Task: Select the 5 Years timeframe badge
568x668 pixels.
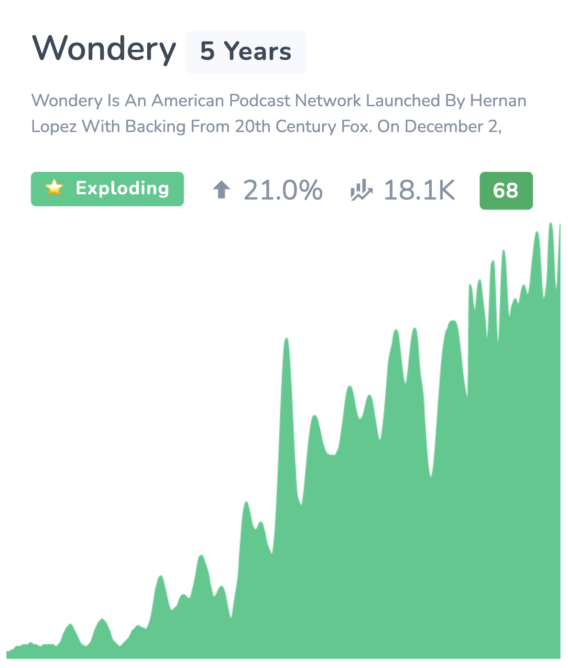Action: (246, 52)
